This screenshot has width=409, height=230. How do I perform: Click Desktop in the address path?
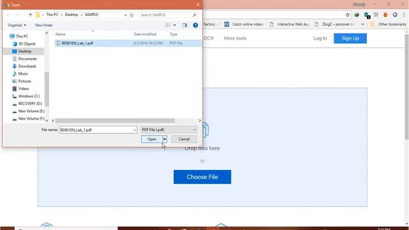[72, 15]
